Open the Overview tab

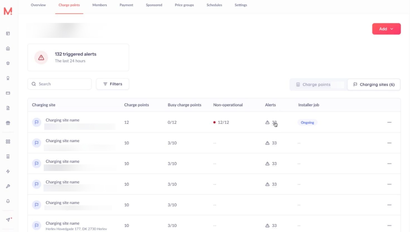38,5
